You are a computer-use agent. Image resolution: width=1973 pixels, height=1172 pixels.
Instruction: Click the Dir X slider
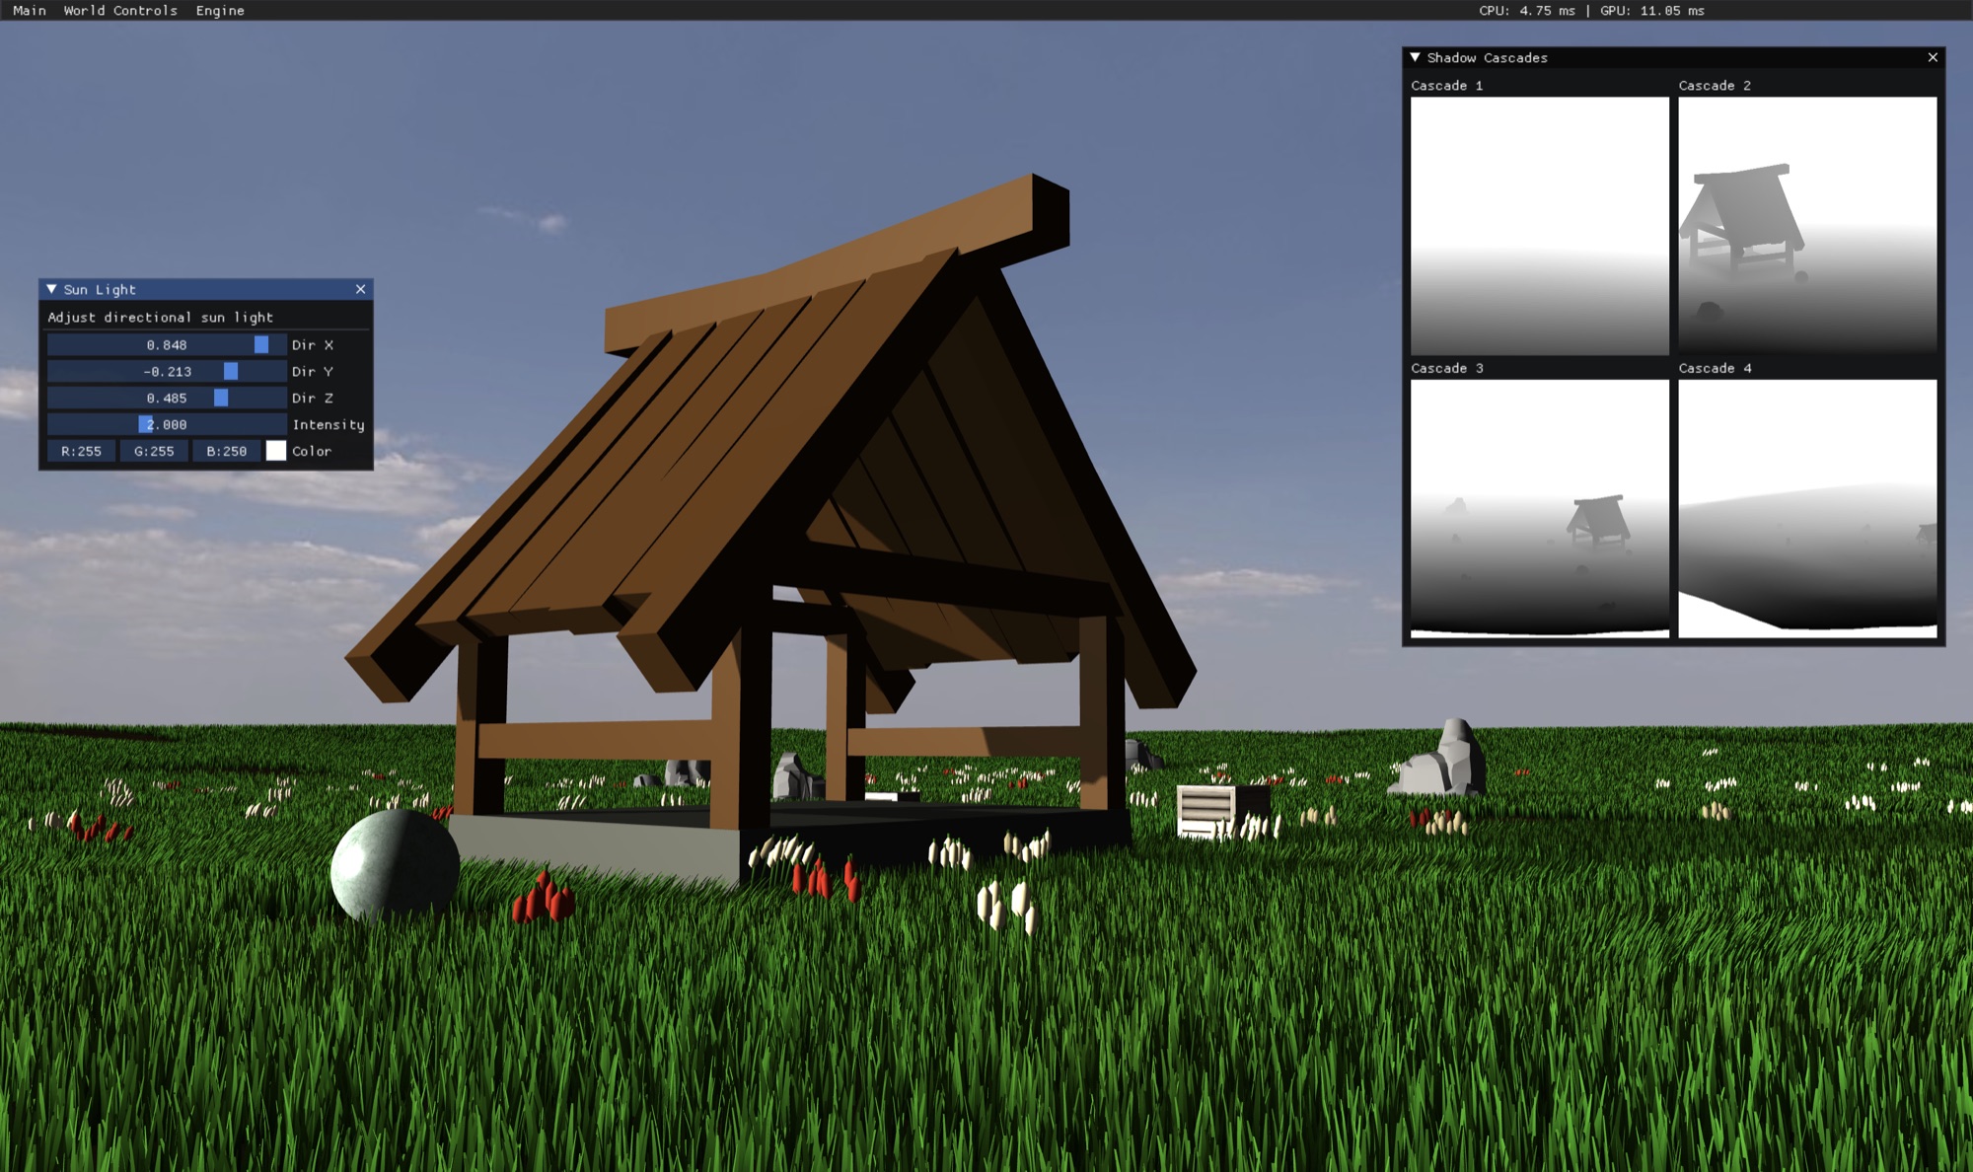(167, 344)
